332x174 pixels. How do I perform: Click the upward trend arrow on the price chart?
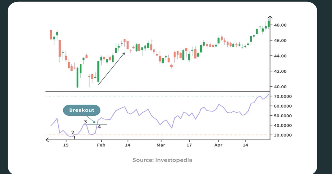111,69
